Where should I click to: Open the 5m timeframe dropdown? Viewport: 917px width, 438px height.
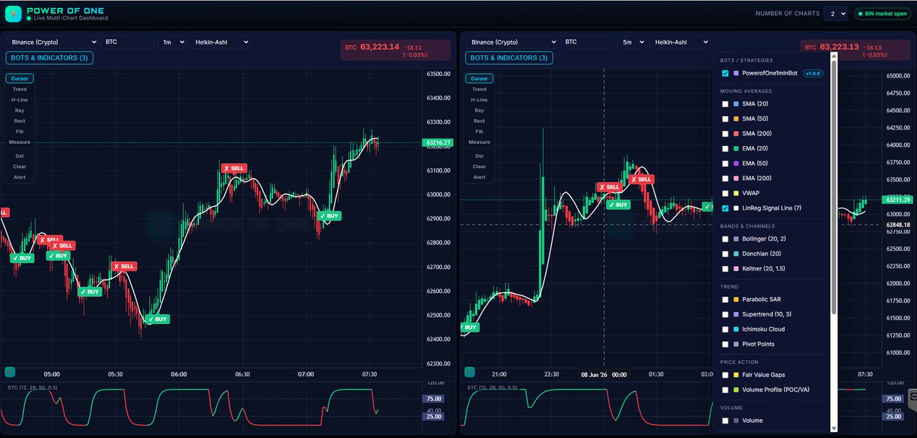click(631, 42)
